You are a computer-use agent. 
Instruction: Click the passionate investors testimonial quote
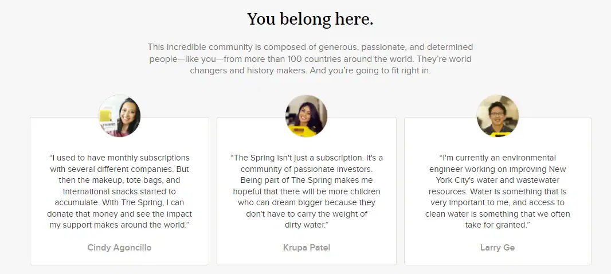(x=307, y=192)
